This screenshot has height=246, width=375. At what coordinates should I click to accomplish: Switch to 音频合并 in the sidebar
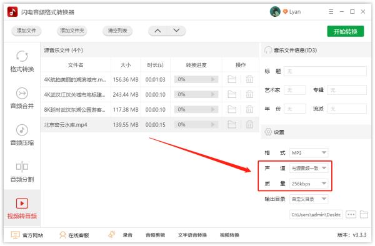coord(22,98)
